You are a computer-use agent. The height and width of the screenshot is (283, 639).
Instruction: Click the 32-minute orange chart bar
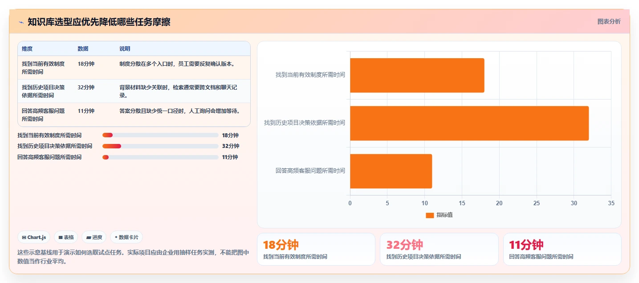469,123
